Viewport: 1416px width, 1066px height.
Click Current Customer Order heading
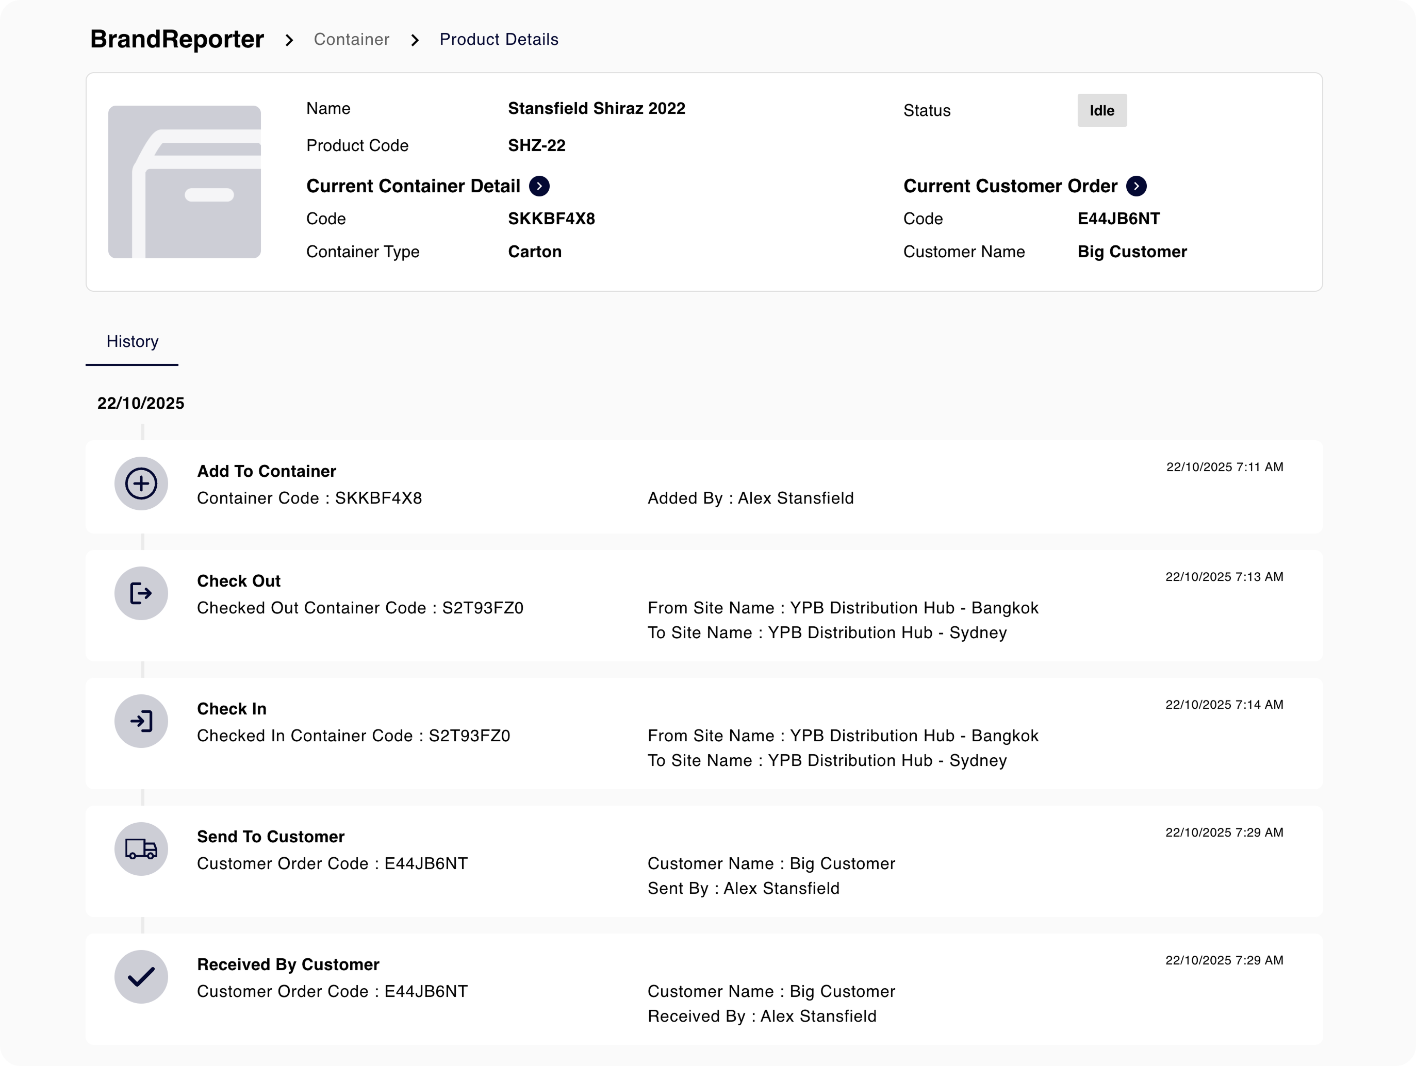click(1010, 186)
